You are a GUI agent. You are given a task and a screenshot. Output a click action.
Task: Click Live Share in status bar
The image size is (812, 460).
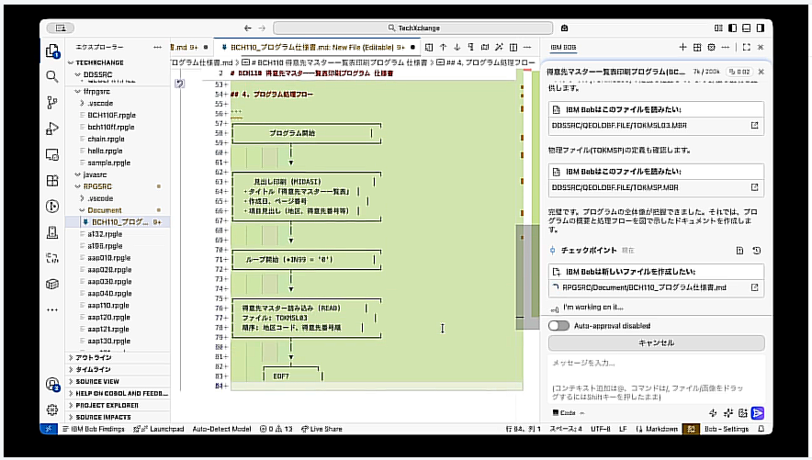pos(321,429)
